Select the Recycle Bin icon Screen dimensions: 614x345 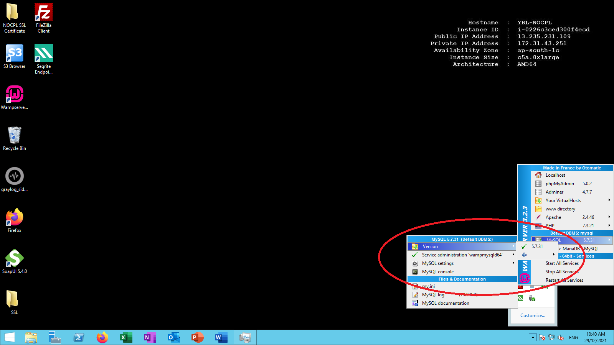point(15,138)
